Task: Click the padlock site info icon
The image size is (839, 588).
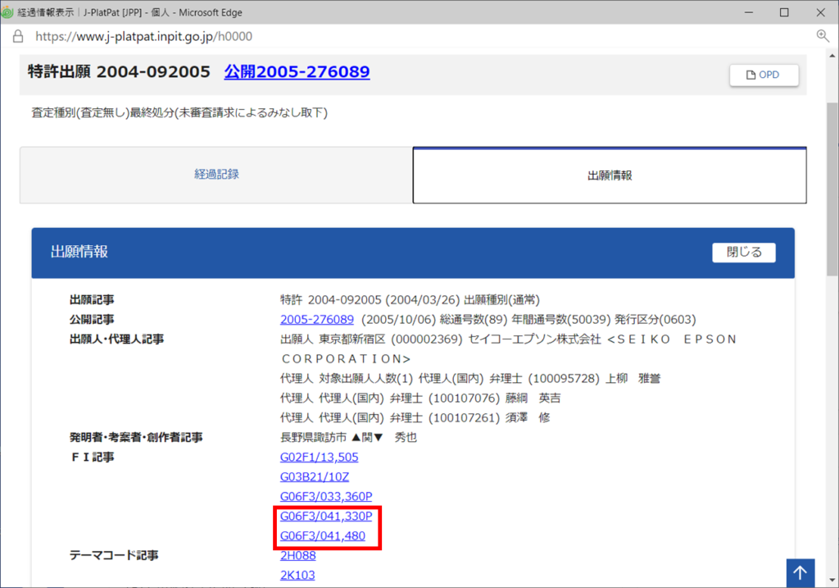Action: tap(18, 36)
